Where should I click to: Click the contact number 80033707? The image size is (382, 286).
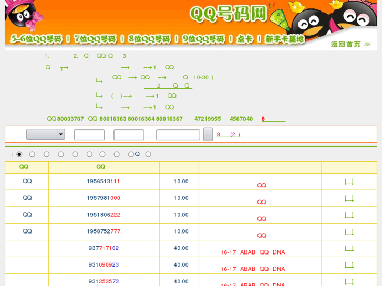pyautogui.click(x=70, y=119)
